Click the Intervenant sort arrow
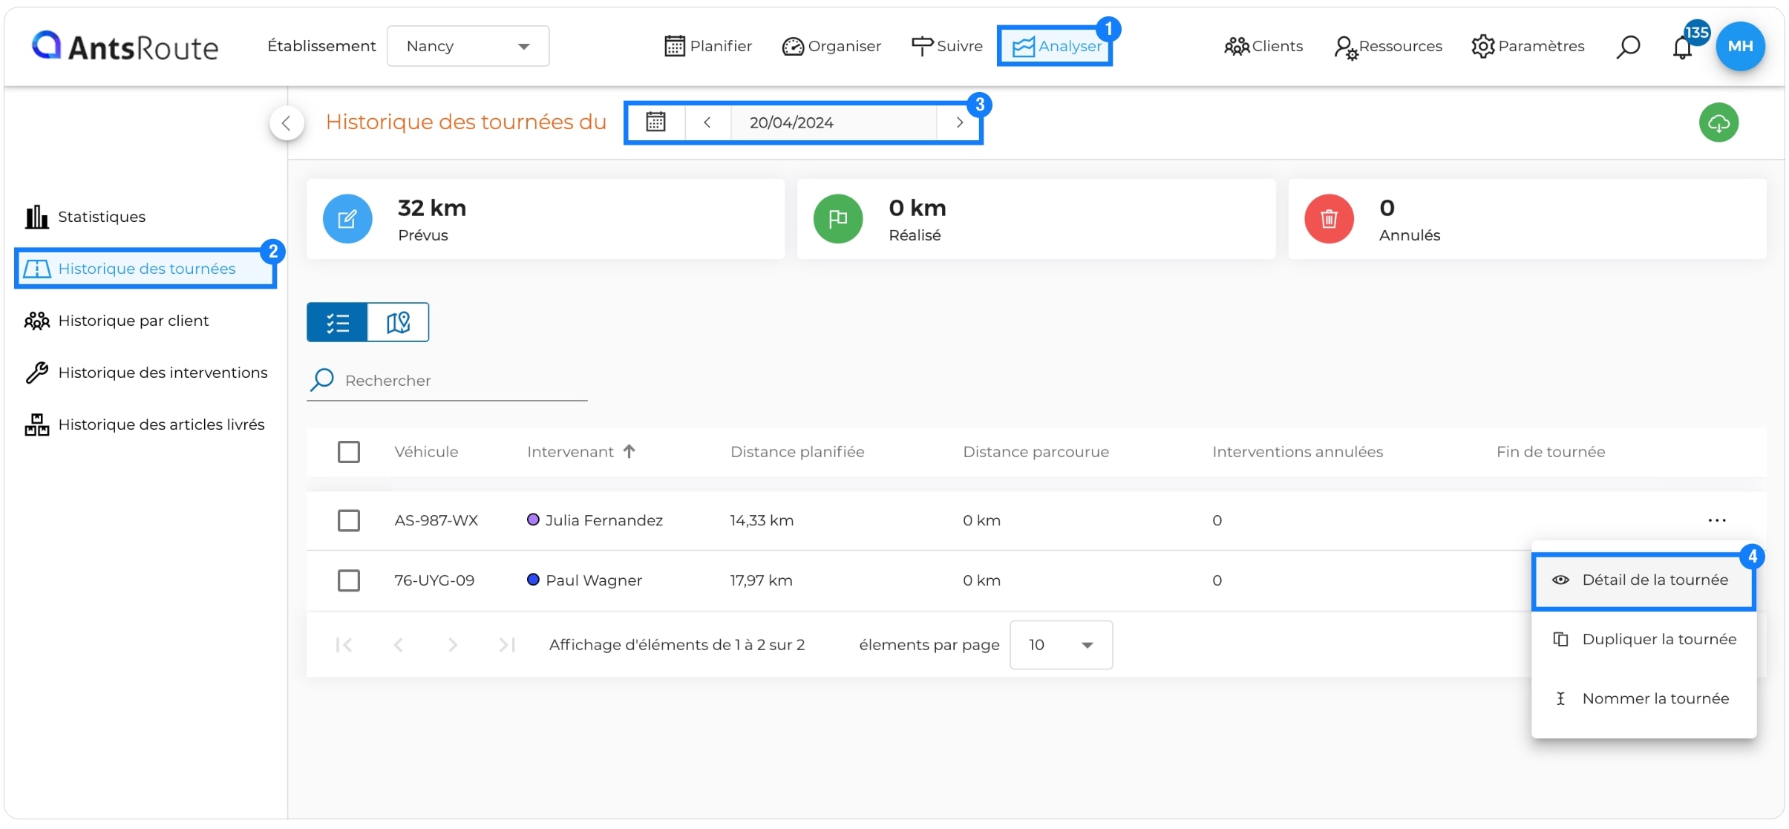Image resolution: width=1789 pixels, height=829 pixels. [629, 451]
